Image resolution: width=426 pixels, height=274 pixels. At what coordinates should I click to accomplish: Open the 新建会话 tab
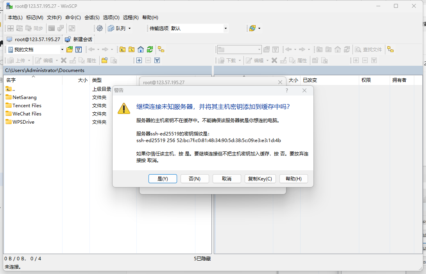click(x=79, y=39)
